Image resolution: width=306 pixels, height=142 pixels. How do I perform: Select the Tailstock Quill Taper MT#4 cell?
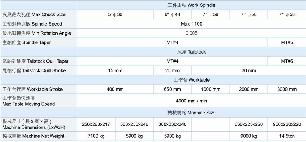[172, 61]
